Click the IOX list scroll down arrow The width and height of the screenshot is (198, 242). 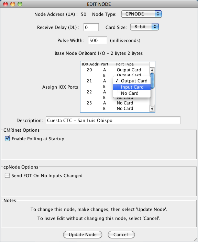(152, 109)
